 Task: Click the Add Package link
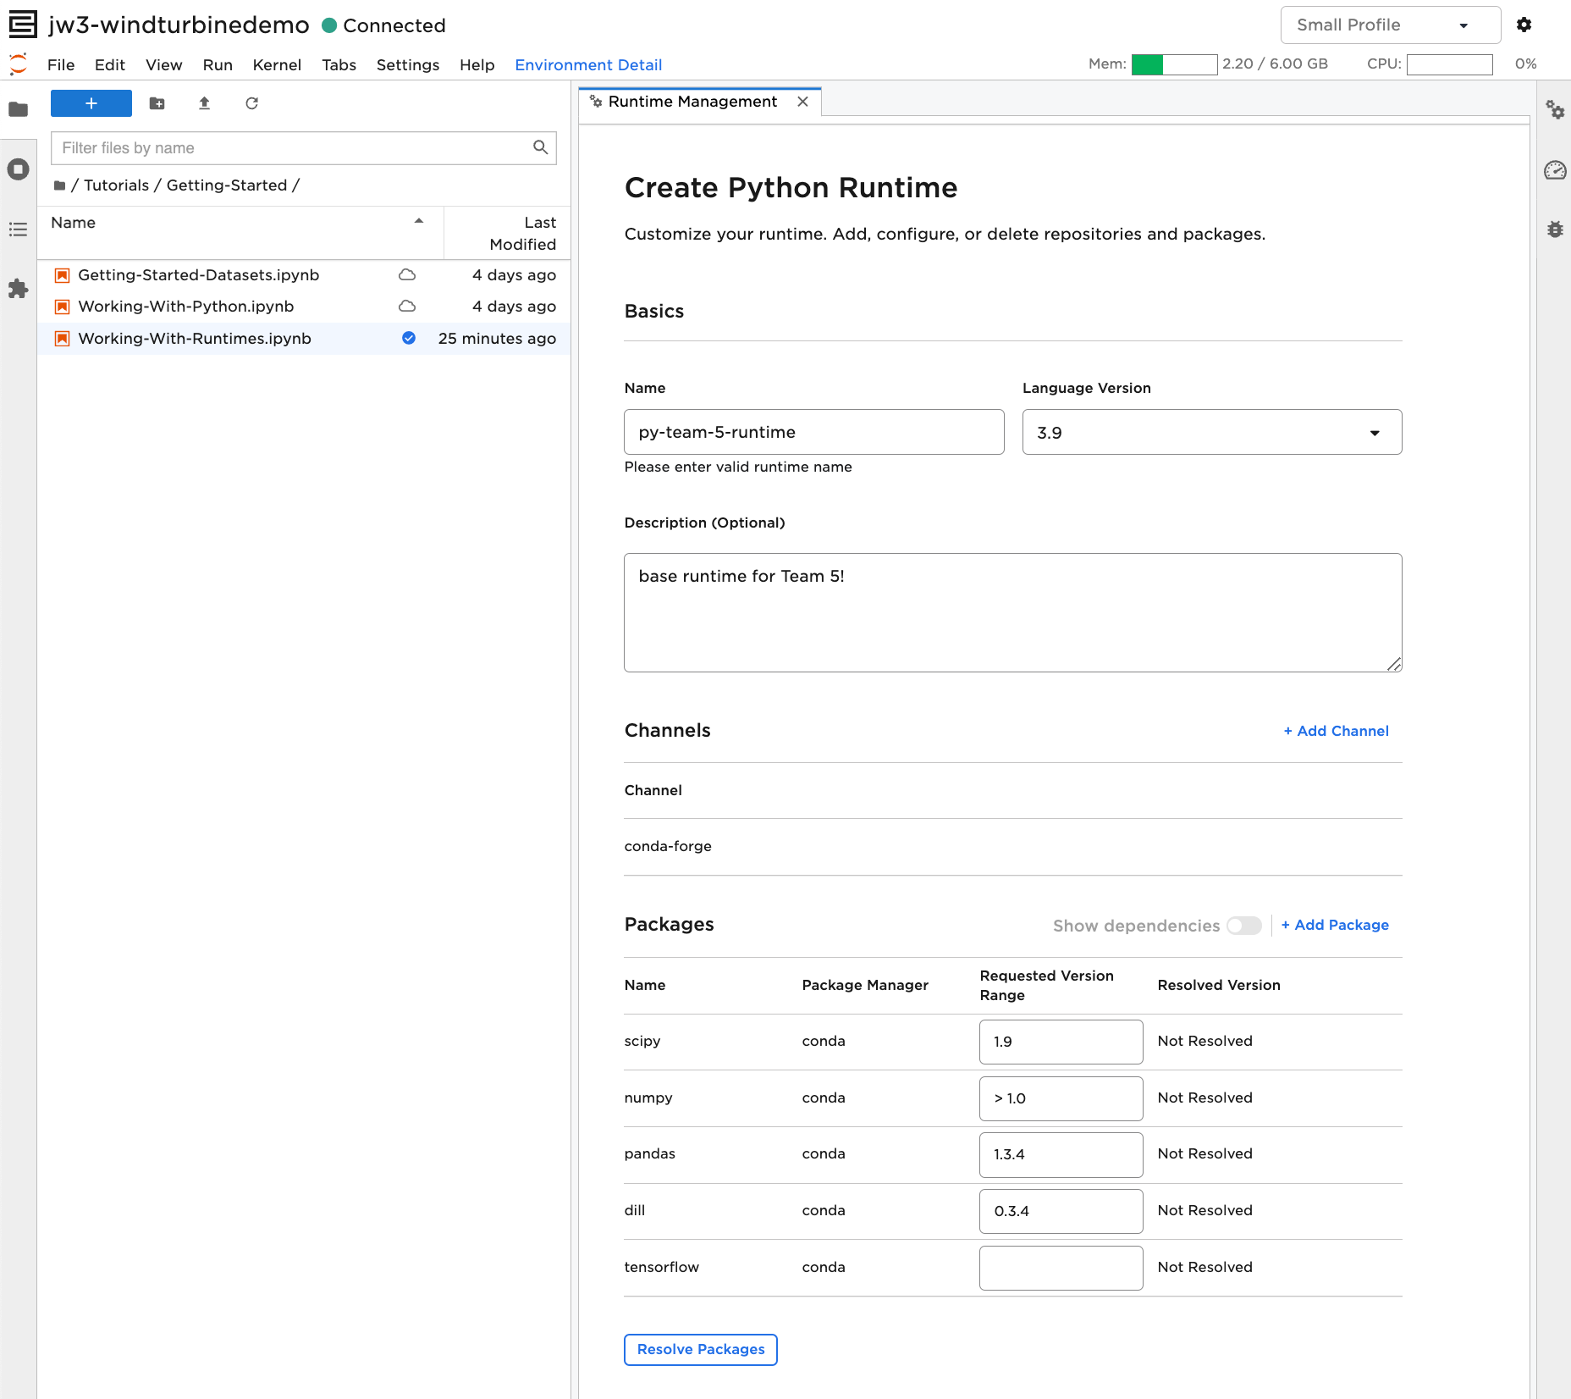pos(1335,925)
